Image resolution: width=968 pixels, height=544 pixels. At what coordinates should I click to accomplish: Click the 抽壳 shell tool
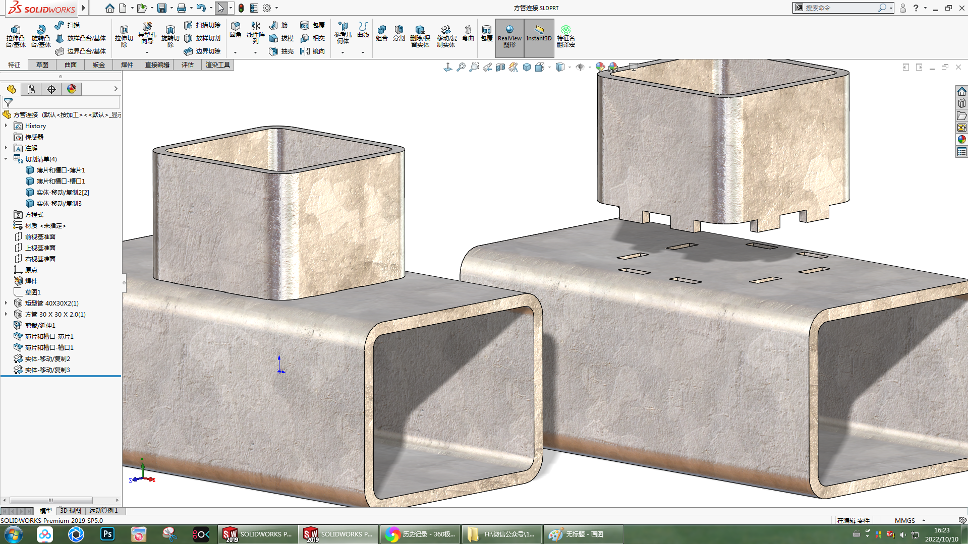[281, 51]
